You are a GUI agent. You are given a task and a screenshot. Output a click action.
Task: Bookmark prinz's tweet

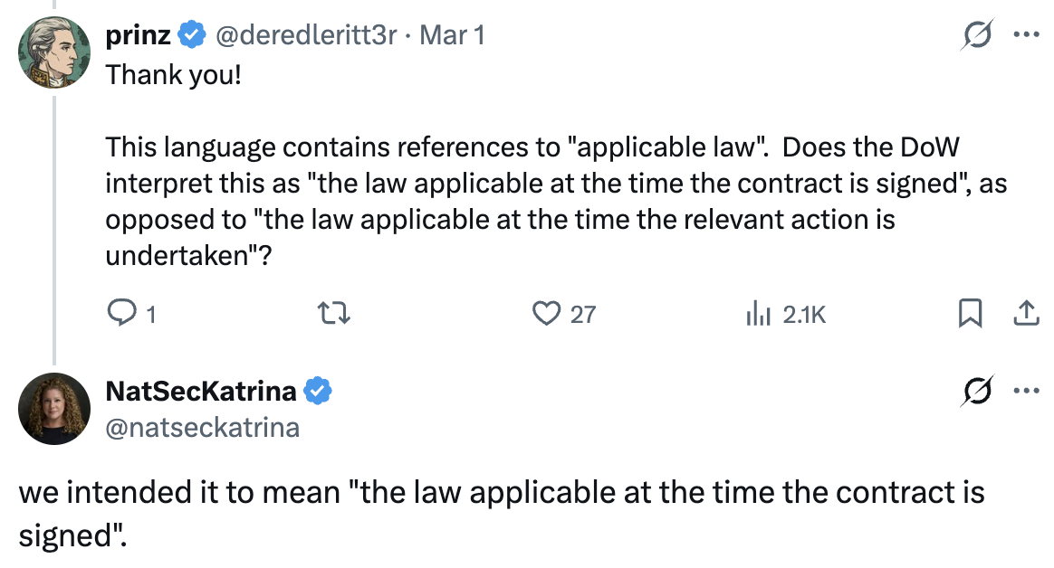(971, 314)
